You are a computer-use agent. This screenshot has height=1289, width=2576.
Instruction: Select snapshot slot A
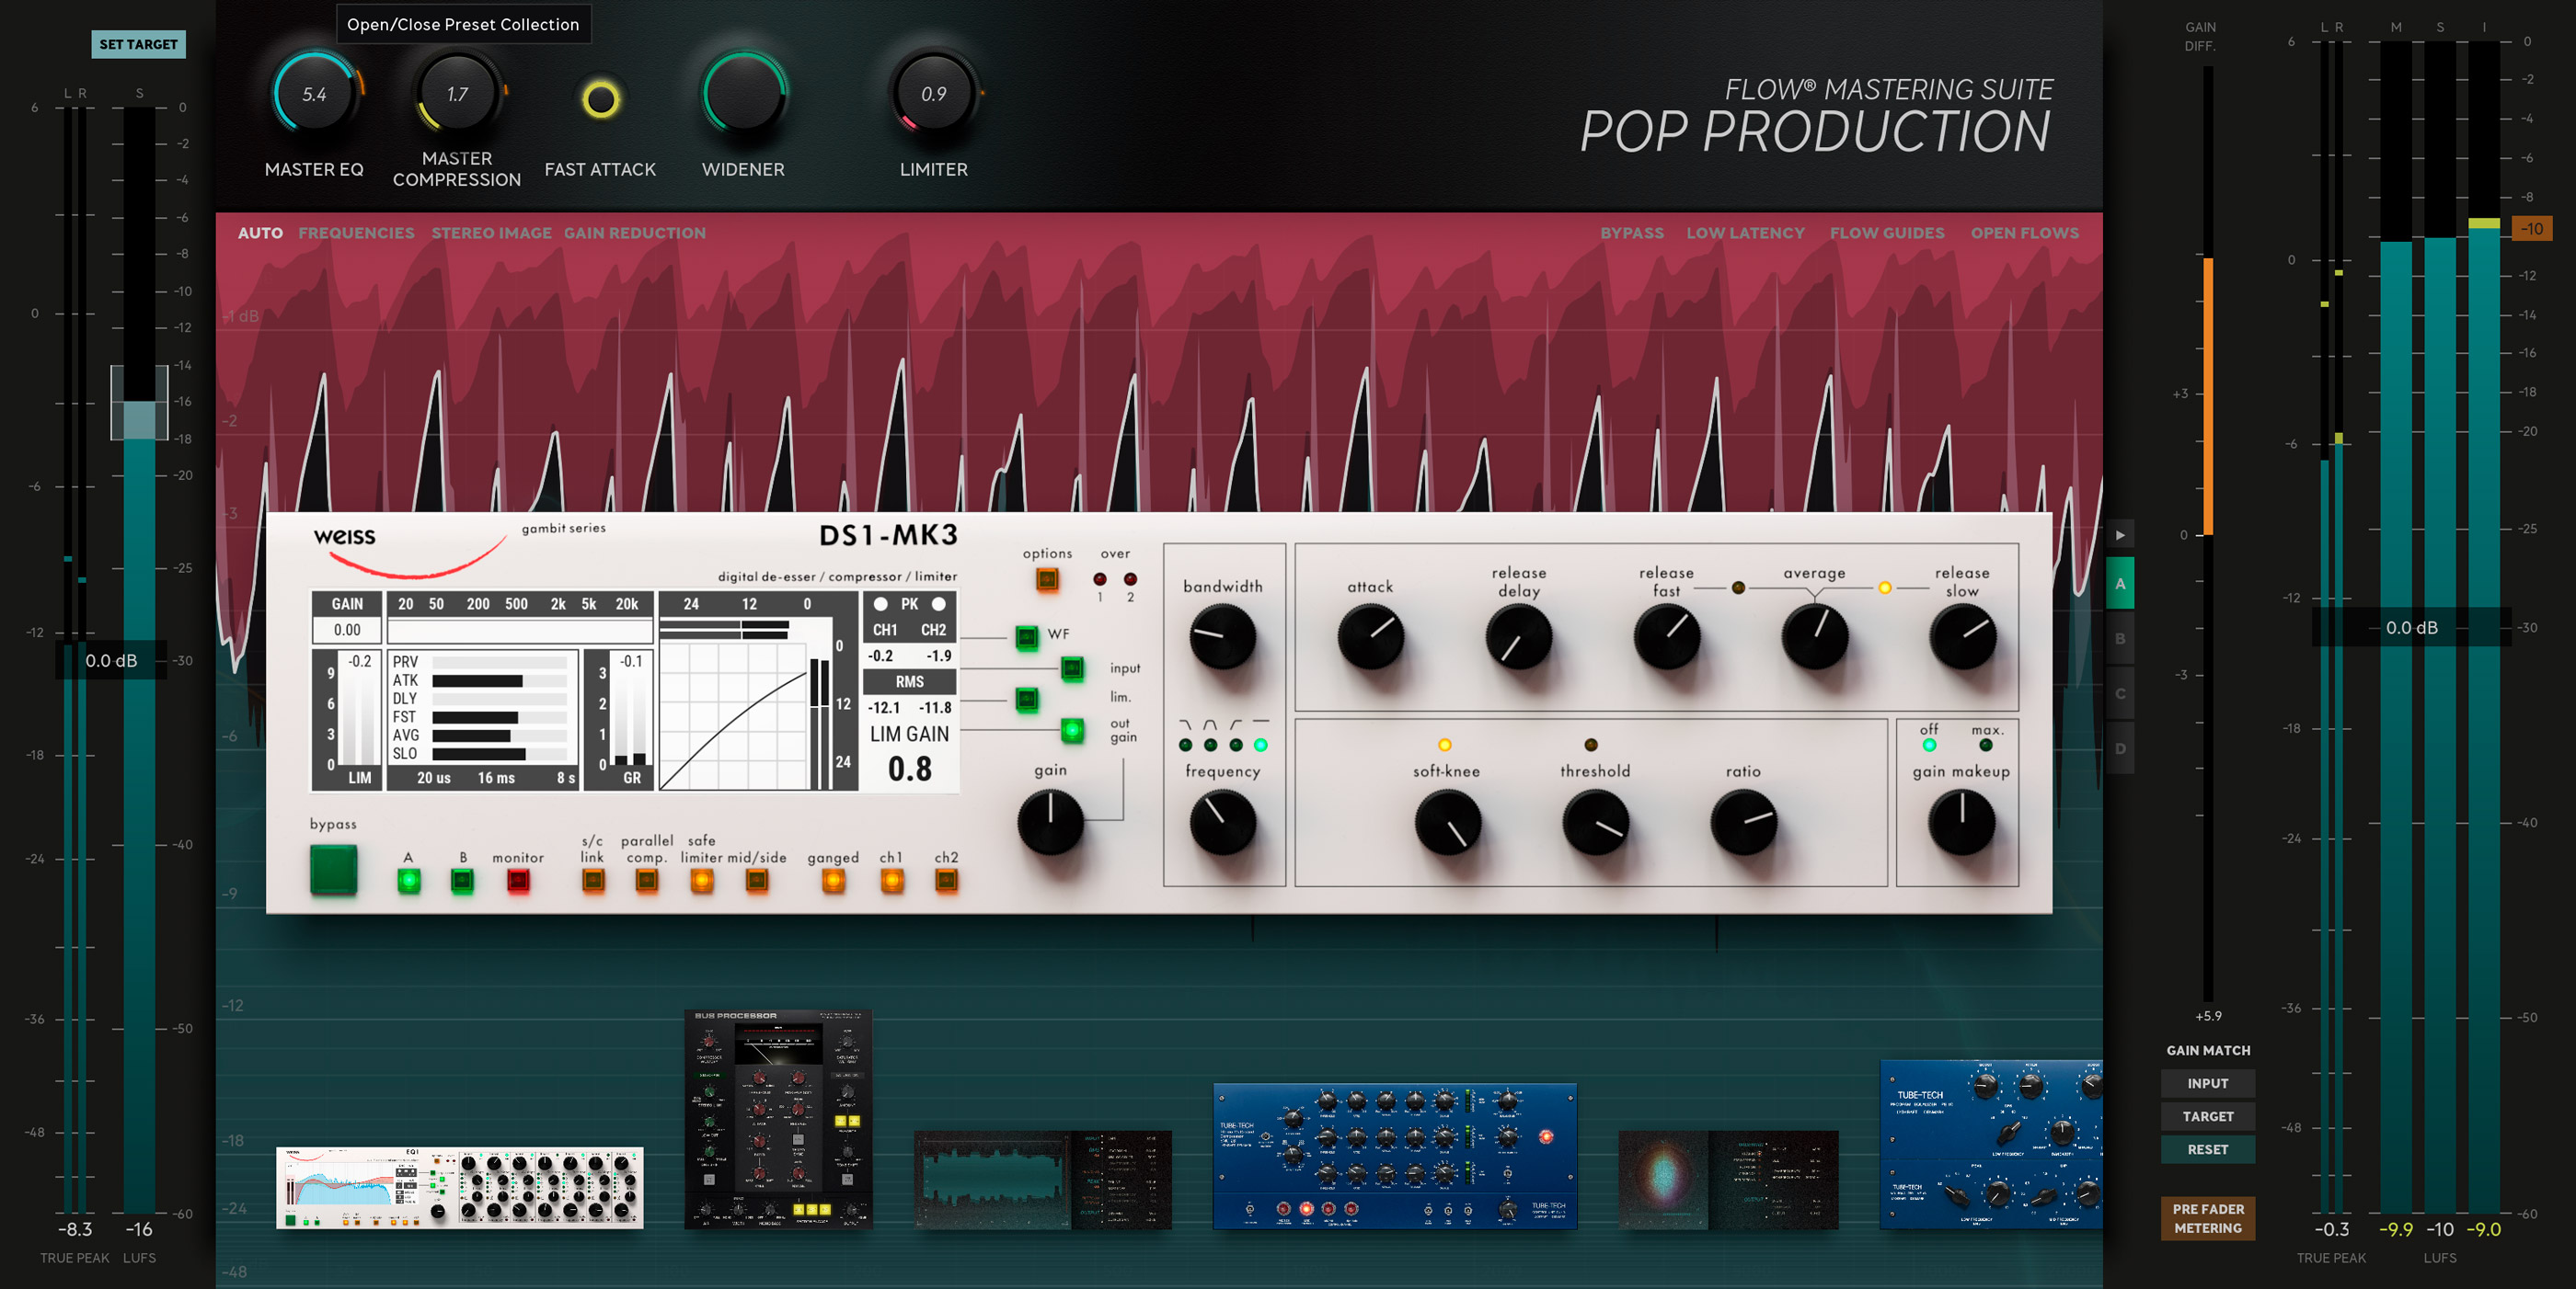pos(2120,584)
